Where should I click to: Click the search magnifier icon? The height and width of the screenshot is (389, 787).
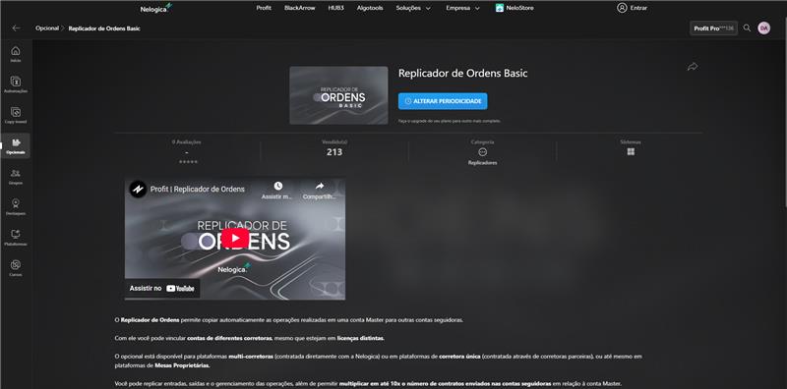[x=747, y=28]
